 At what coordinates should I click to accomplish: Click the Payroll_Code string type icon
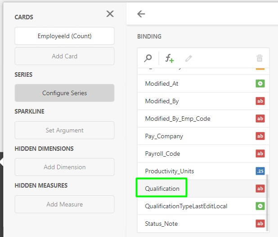[260, 154]
